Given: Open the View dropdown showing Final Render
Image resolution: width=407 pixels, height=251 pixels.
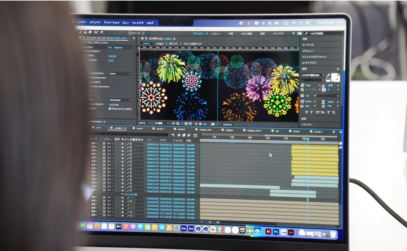Looking at the screenshot, I should point(120,100).
